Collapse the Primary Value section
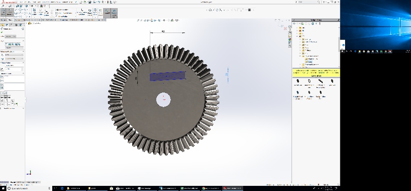The image size is (411, 191). pos(23,63)
